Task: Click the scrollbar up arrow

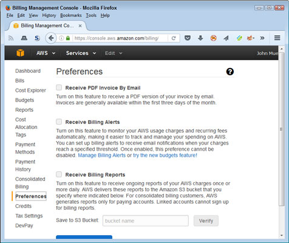Action: coord(282,49)
